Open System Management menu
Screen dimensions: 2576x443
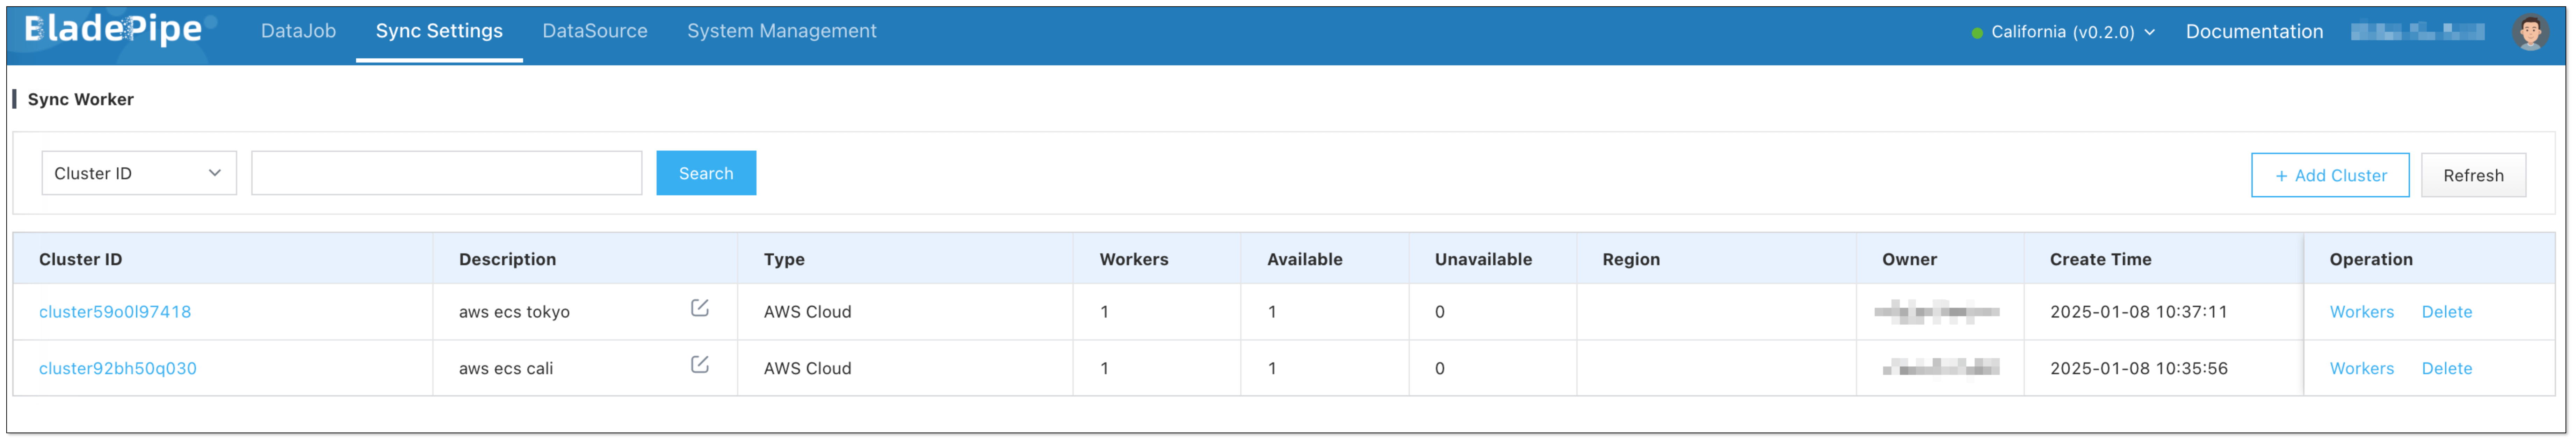tap(781, 31)
